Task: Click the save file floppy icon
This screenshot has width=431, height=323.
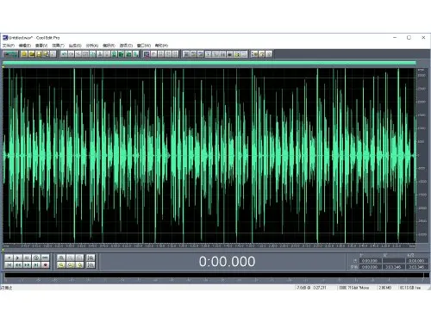Action: [x=39, y=54]
